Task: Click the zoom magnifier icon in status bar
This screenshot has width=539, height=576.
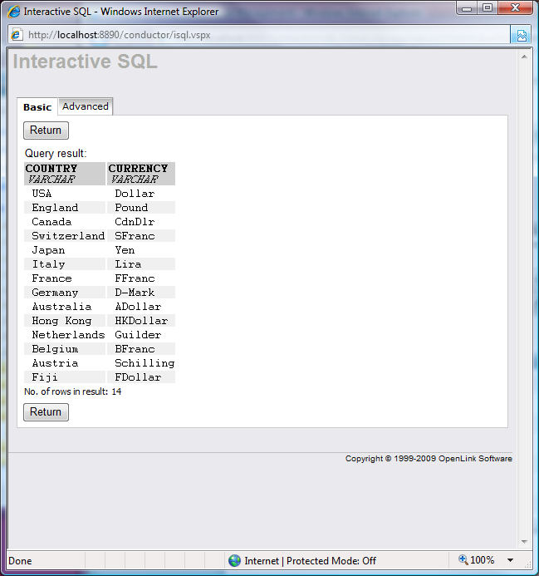Action: click(x=463, y=560)
